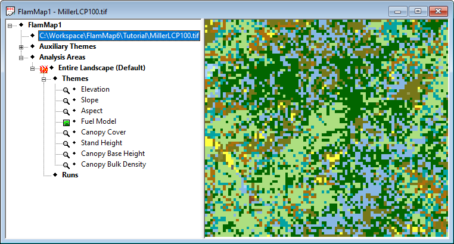Click the flame icon next to Entire Landscape
The width and height of the screenshot is (454, 244).
tap(43, 69)
